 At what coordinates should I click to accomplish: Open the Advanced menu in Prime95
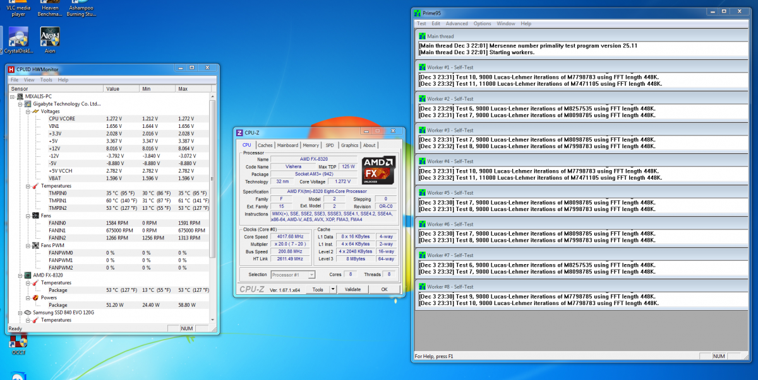pyautogui.click(x=457, y=23)
